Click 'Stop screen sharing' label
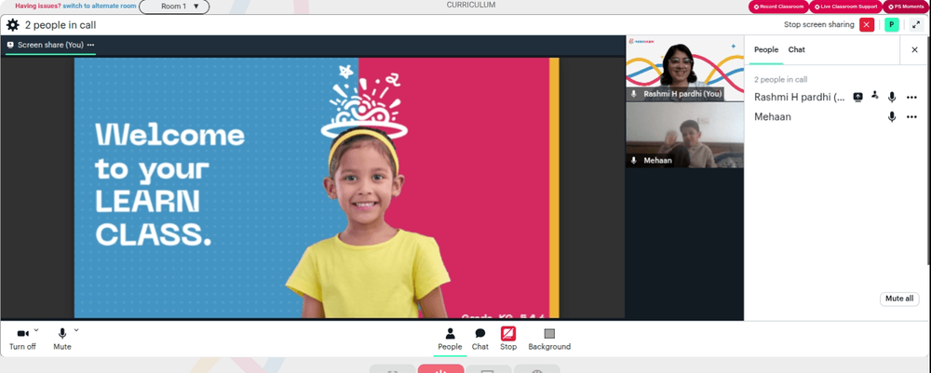 pyautogui.click(x=818, y=24)
